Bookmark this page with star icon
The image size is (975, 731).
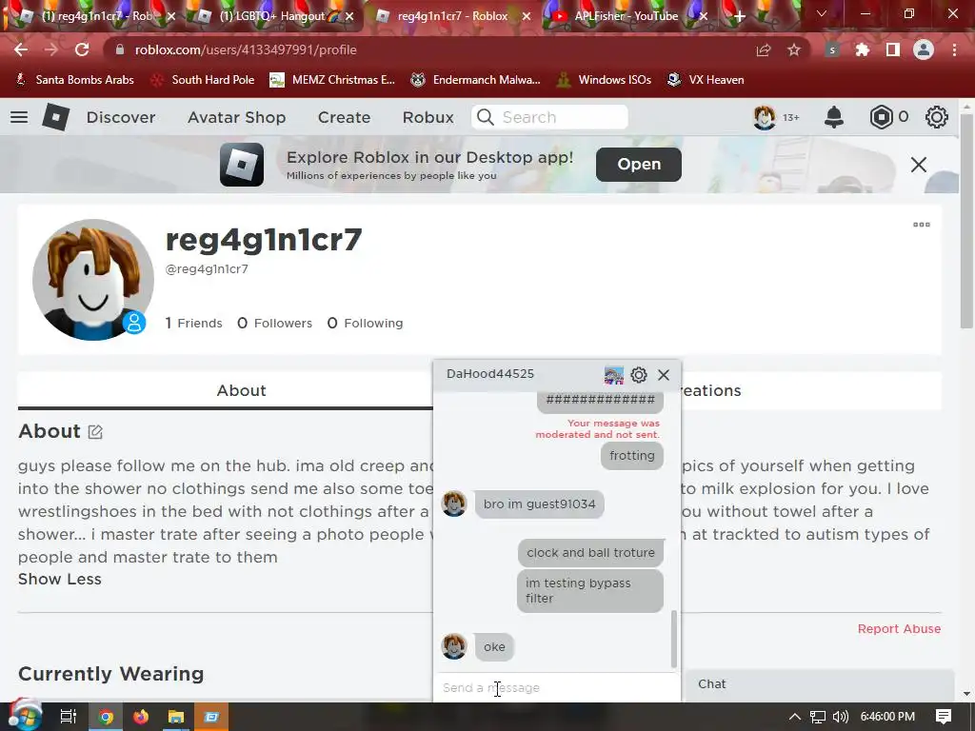coord(794,49)
